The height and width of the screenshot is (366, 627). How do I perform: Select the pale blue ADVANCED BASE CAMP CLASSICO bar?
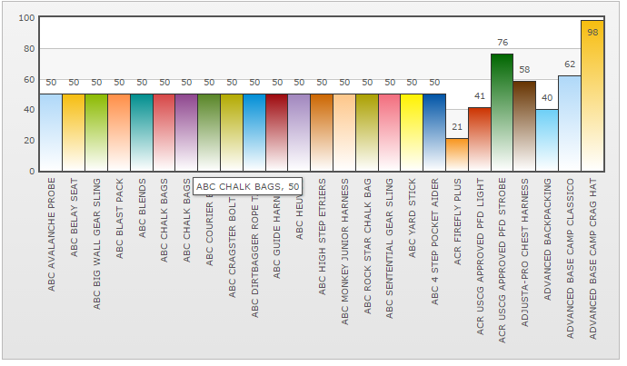(x=570, y=124)
